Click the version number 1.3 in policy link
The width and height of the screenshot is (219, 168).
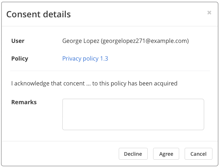pos(104,58)
